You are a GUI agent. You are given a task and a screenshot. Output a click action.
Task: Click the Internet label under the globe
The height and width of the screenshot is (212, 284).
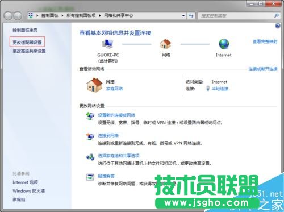tap(224, 55)
